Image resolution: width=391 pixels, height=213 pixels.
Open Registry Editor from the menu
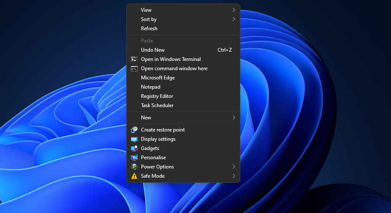coord(157,96)
